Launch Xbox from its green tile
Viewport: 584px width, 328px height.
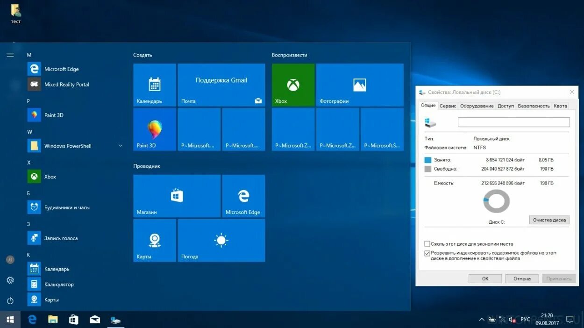pyautogui.click(x=293, y=85)
